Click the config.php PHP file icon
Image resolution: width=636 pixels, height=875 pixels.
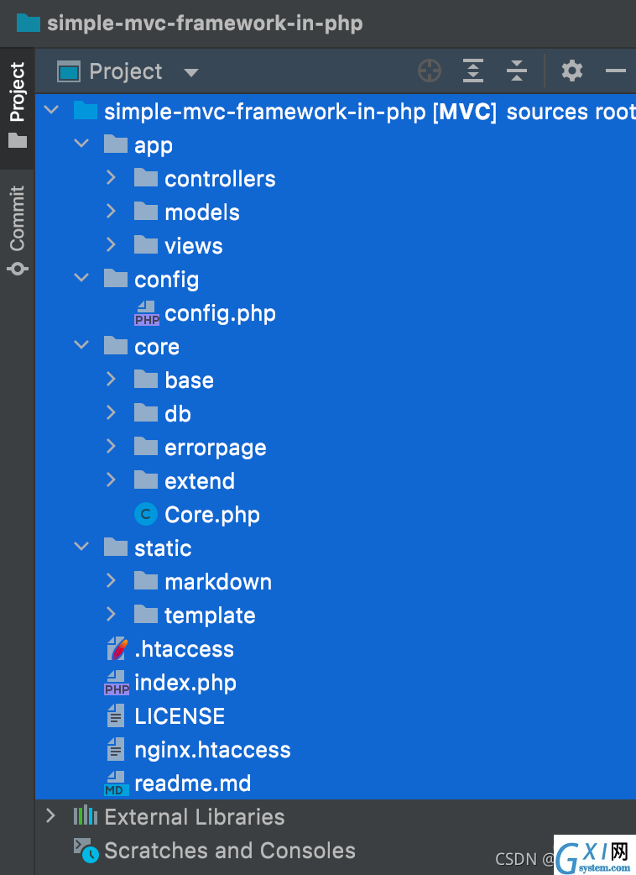(147, 313)
